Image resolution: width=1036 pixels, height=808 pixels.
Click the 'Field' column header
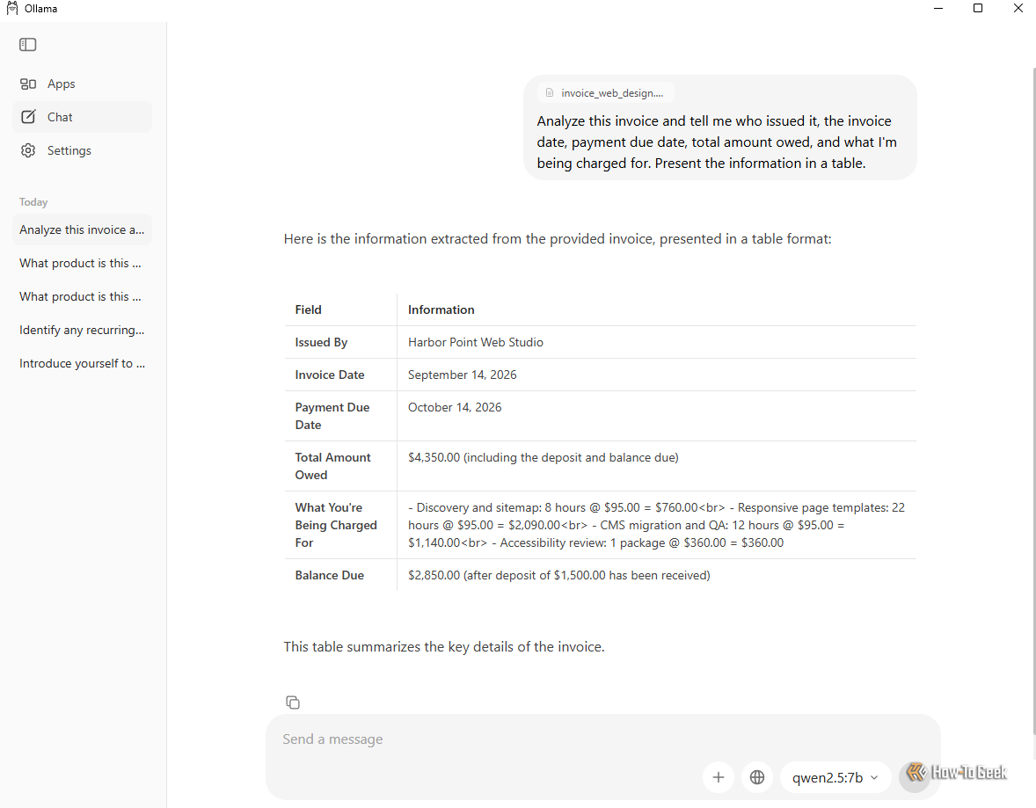(309, 309)
